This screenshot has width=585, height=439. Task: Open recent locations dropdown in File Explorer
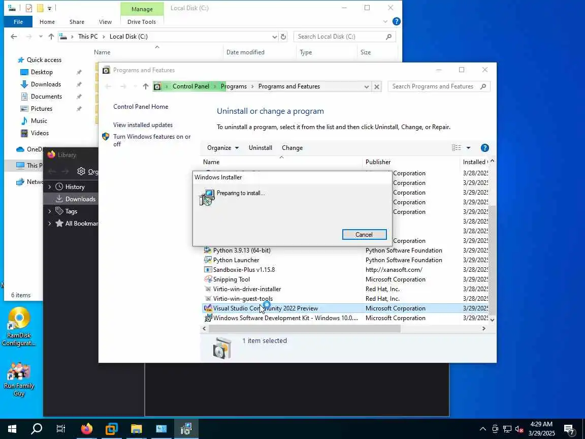click(41, 37)
